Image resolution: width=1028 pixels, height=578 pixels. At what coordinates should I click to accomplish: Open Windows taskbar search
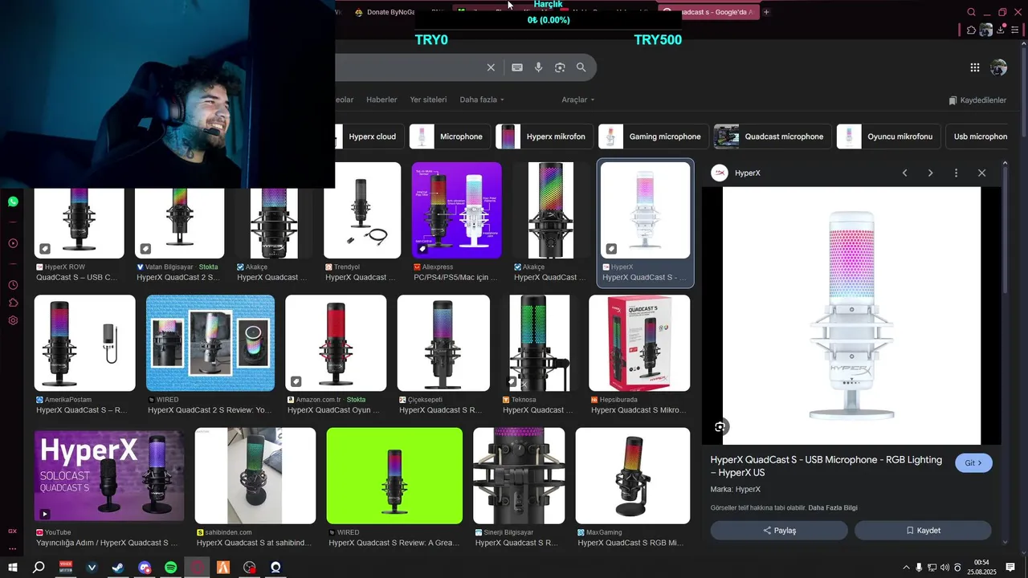click(39, 567)
